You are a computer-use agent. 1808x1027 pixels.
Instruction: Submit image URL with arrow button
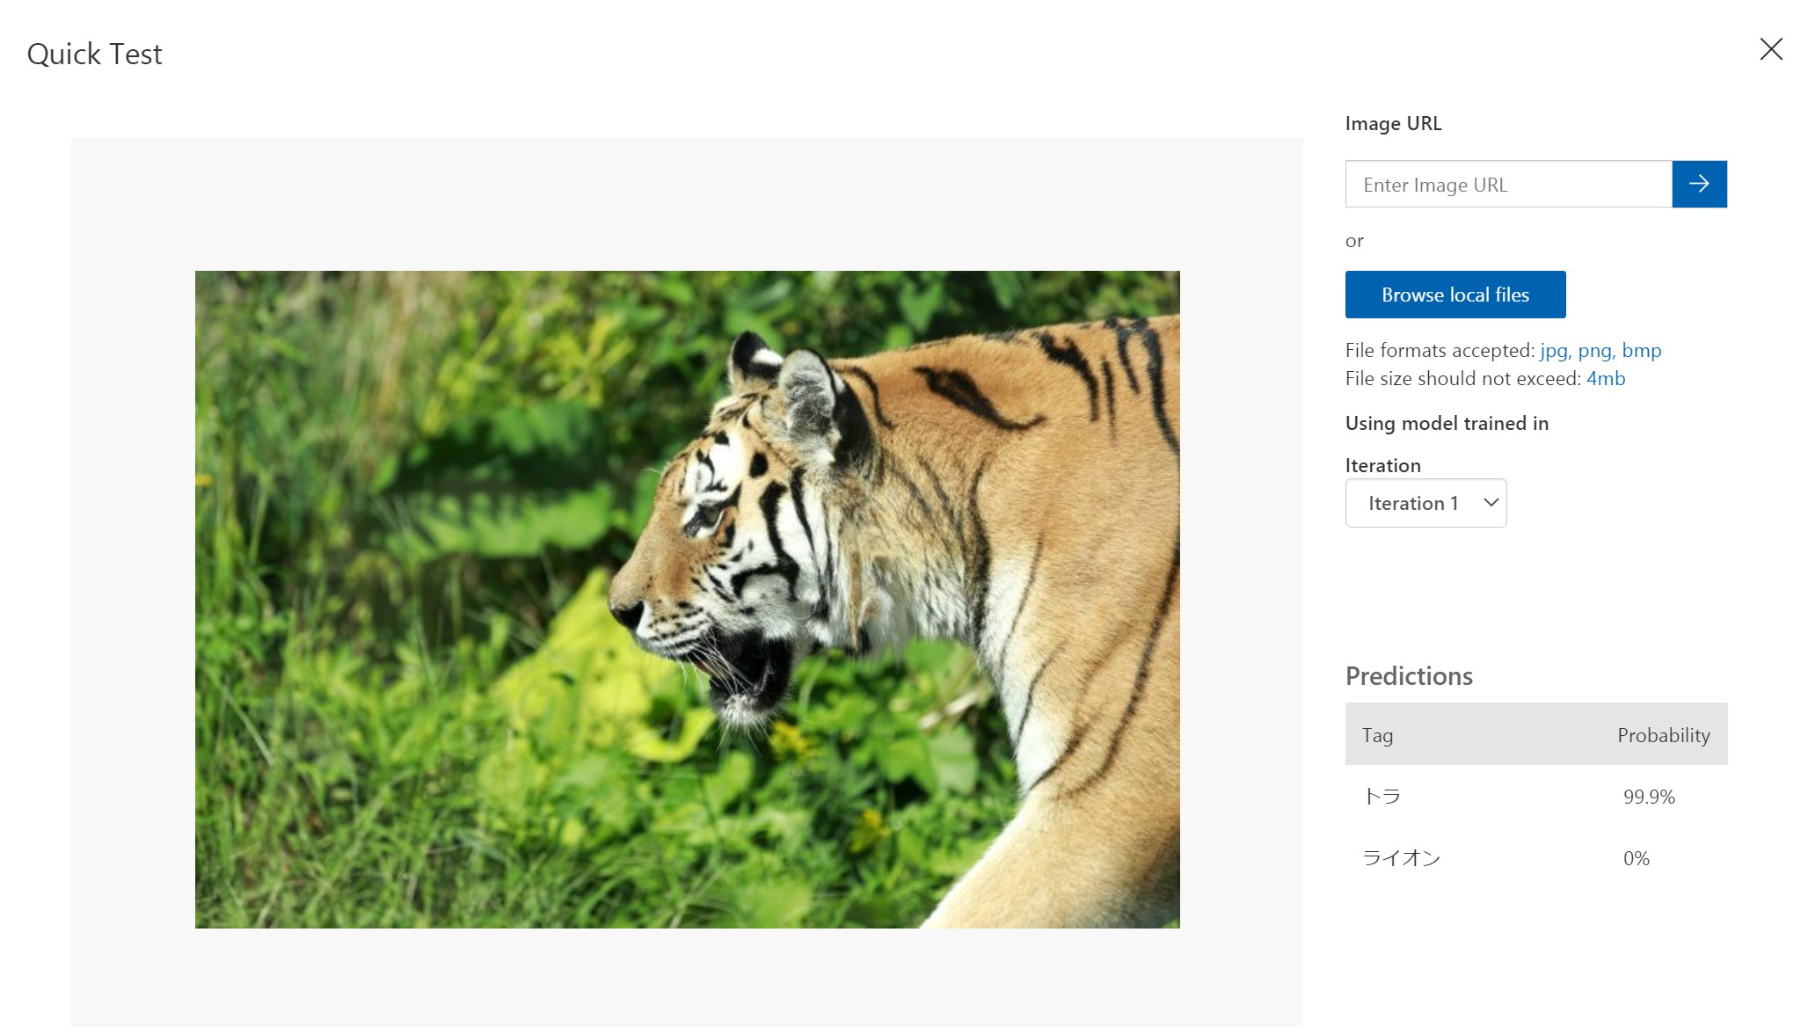(x=1699, y=184)
